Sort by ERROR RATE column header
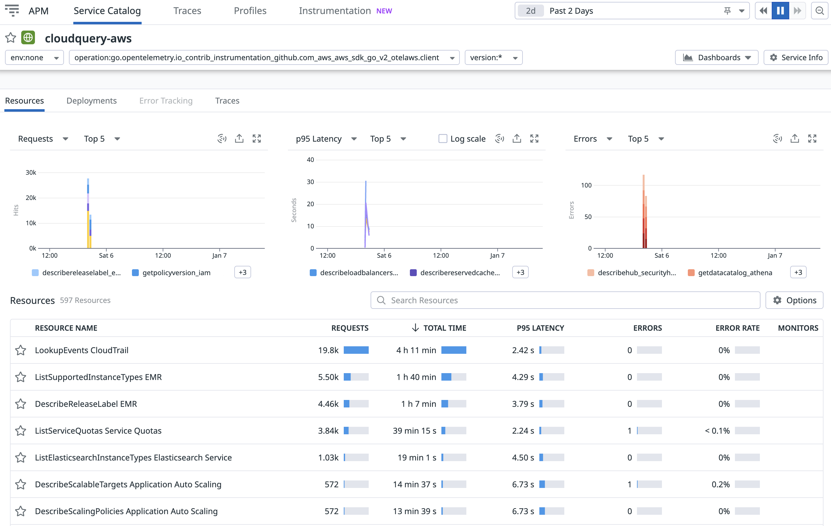Image resolution: width=831 pixels, height=526 pixels. coord(737,328)
